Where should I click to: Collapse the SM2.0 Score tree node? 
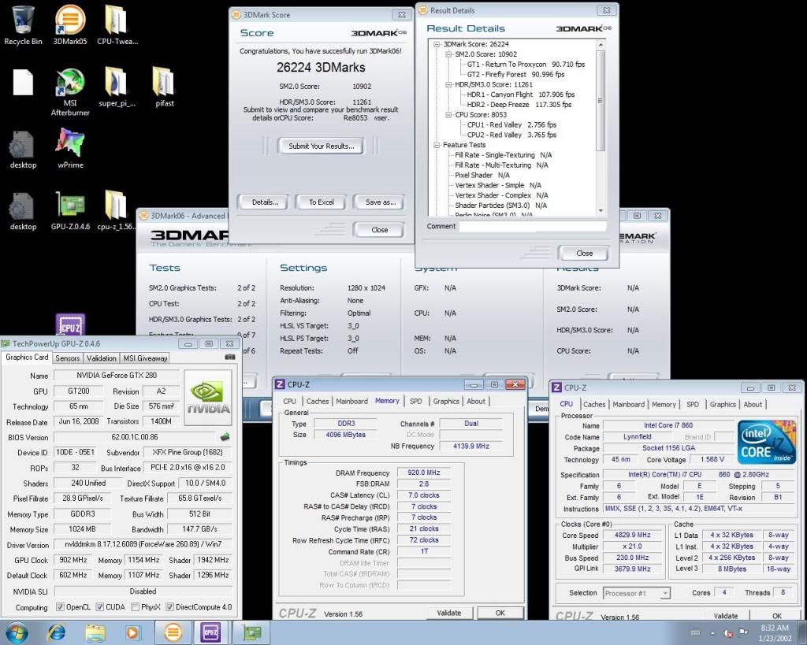449,54
